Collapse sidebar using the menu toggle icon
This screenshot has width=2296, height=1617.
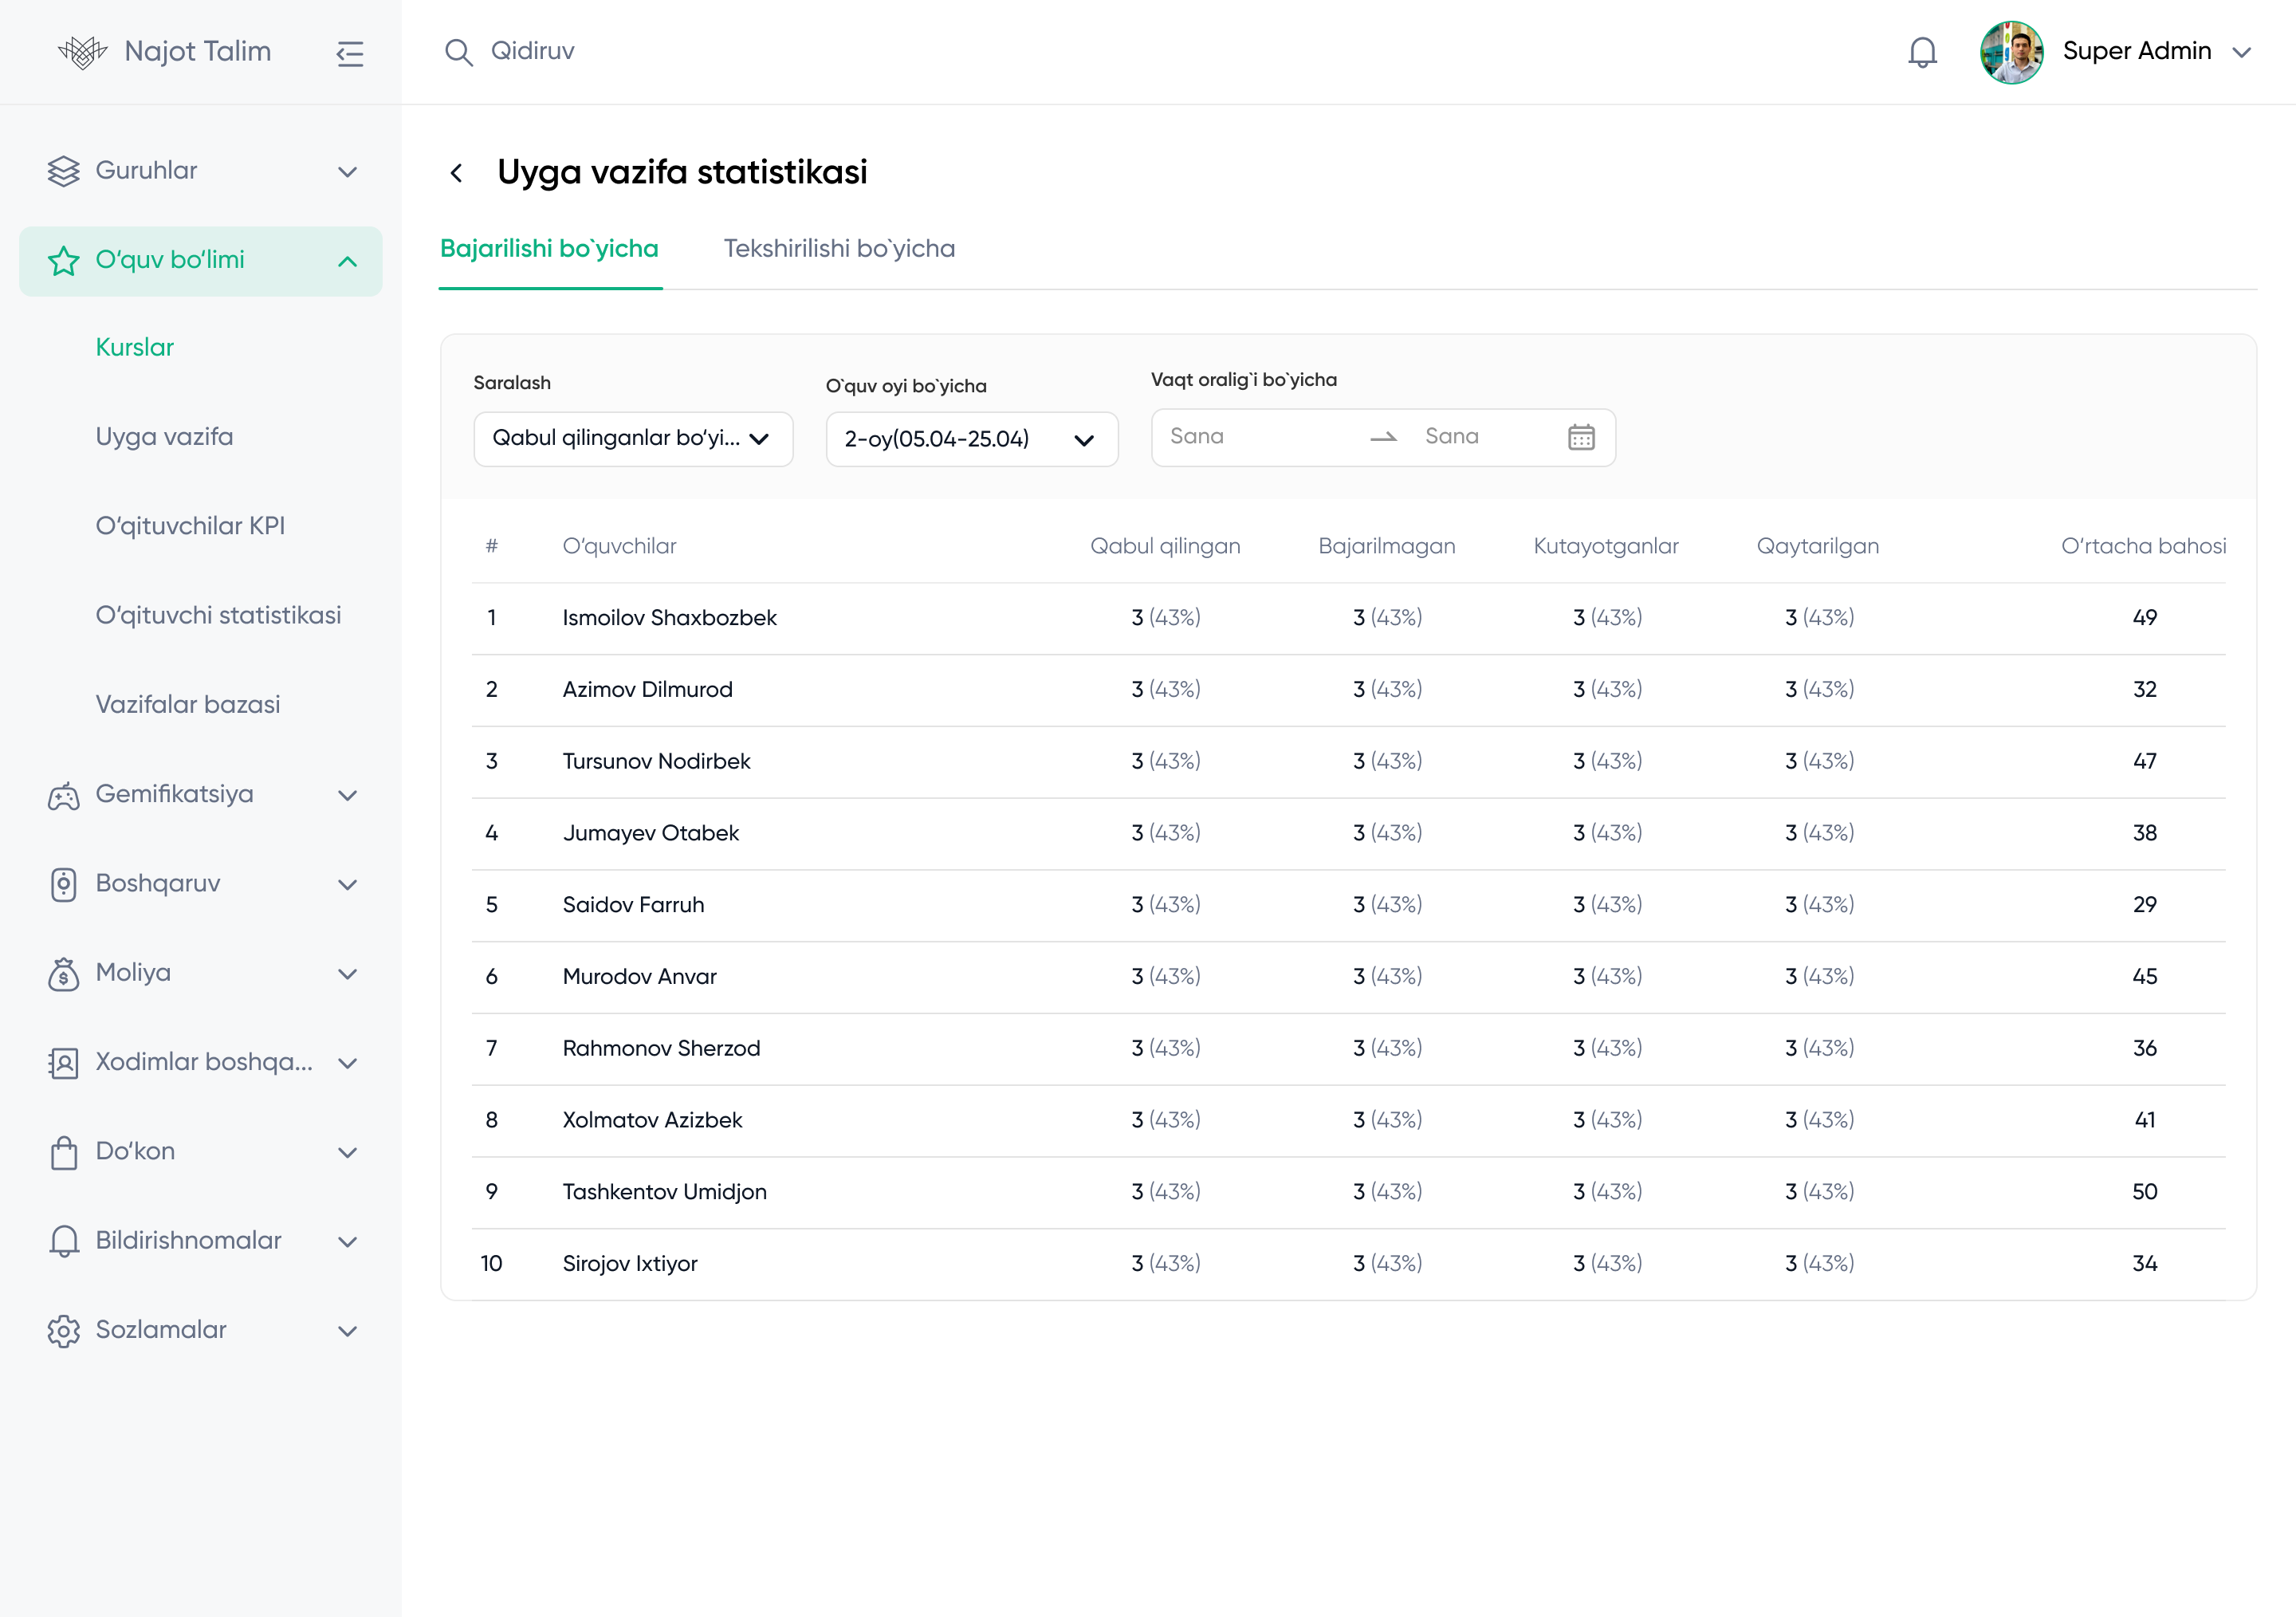click(349, 53)
